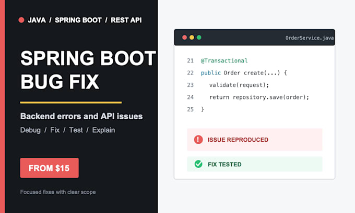
Task: Click 'Focused fixes with clear scope' text
Action: [x=58, y=192]
